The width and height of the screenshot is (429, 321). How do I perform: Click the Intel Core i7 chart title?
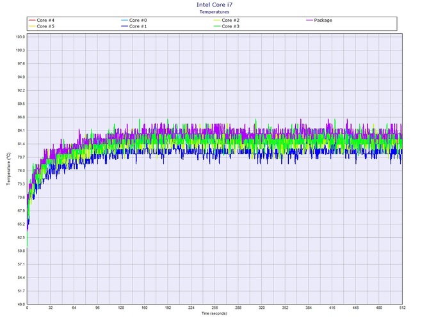(214, 4)
